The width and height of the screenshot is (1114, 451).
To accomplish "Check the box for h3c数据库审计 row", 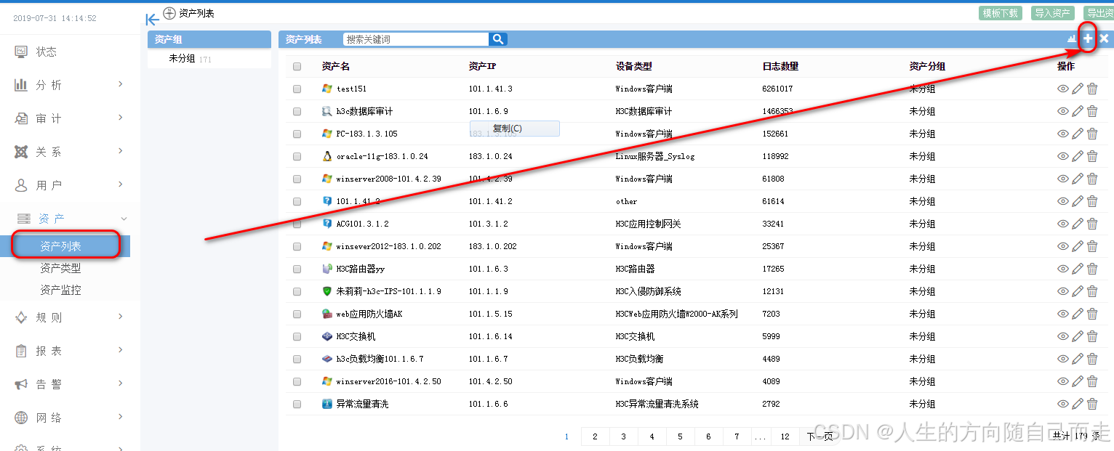I will pyautogui.click(x=297, y=112).
